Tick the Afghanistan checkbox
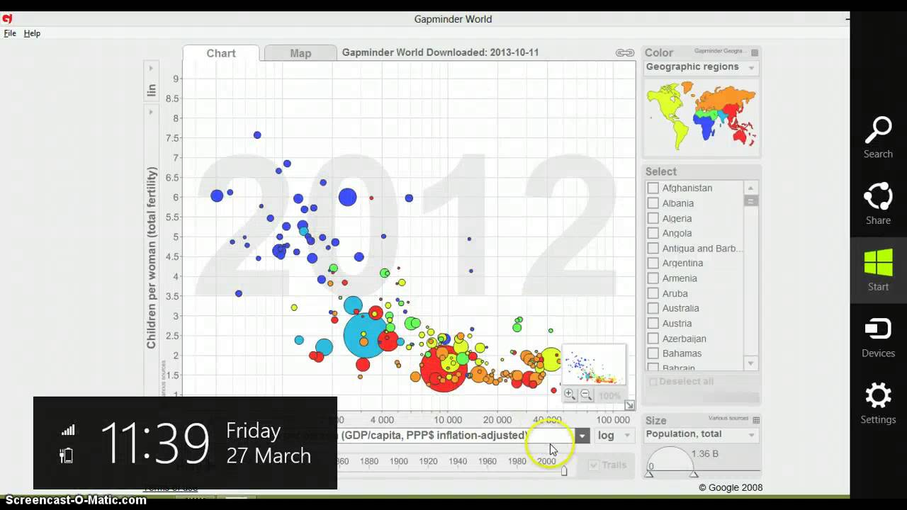Image resolution: width=907 pixels, height=510 pixels. click(x=653, y=188)
